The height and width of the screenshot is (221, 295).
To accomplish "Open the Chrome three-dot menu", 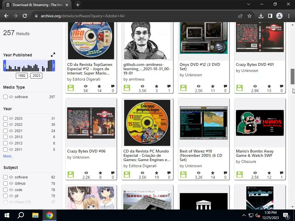I will (x=289, y=16).
